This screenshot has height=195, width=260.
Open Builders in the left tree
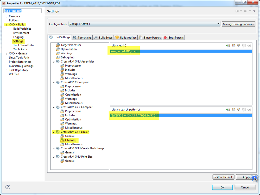[14, 20]
